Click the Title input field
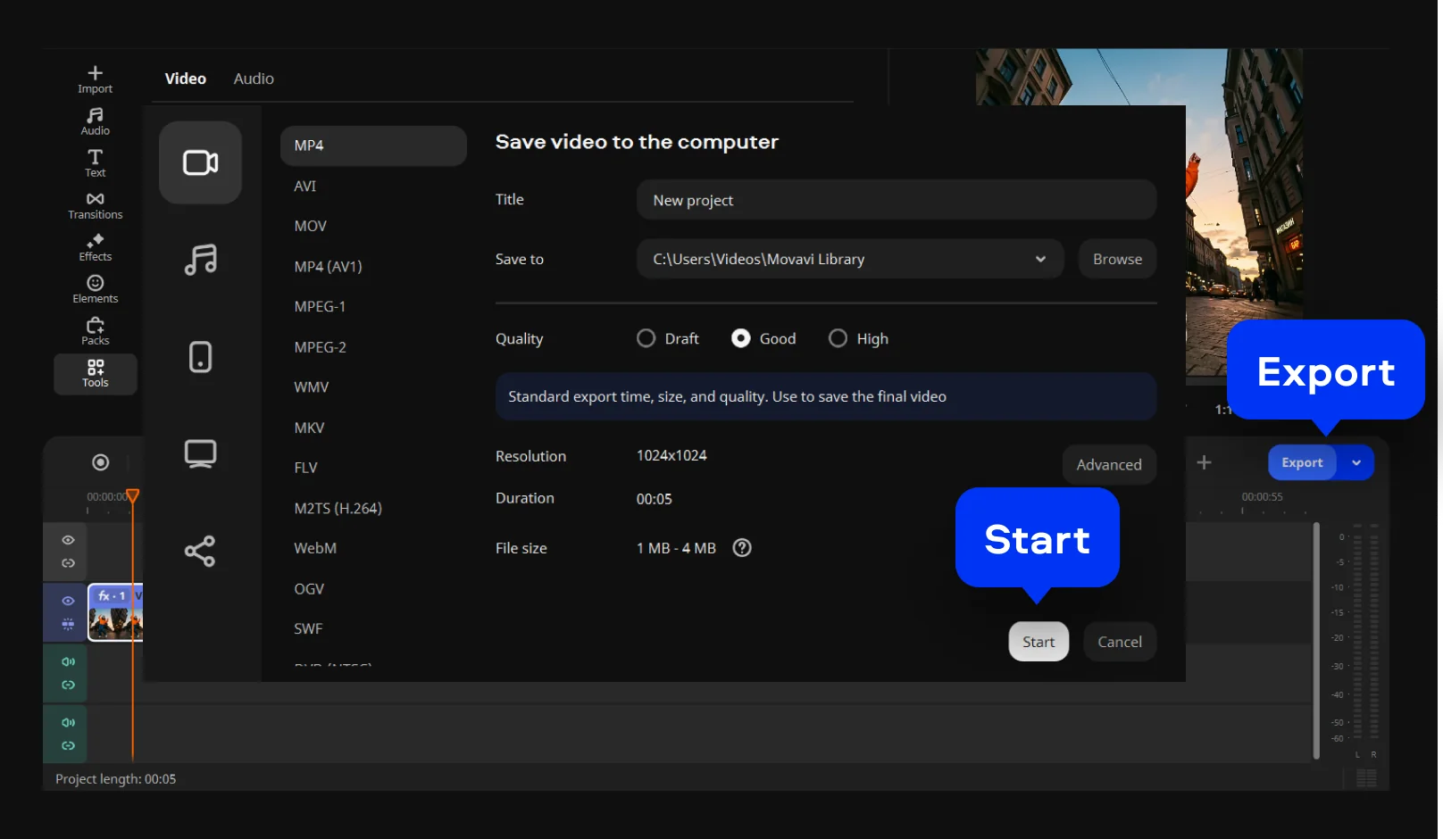Viewport: 1443px width, 839px height. 896,200
